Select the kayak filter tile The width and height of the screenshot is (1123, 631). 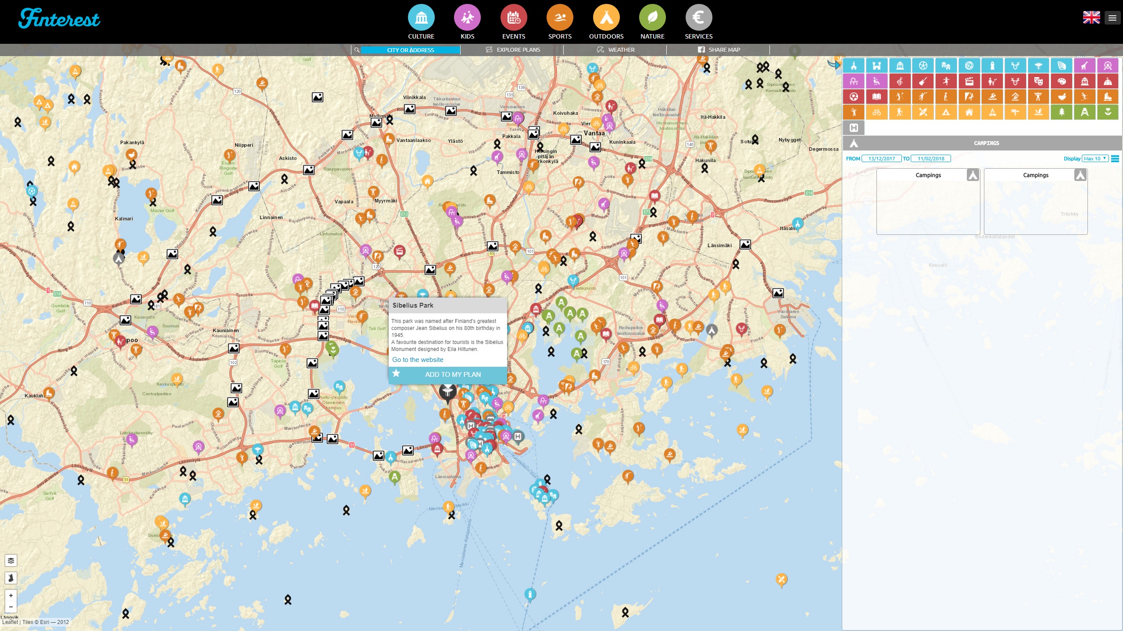[x=923, y=112]
